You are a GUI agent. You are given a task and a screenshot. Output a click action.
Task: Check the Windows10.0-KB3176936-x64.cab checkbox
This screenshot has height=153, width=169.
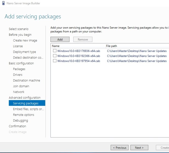(x=55, y=51)
